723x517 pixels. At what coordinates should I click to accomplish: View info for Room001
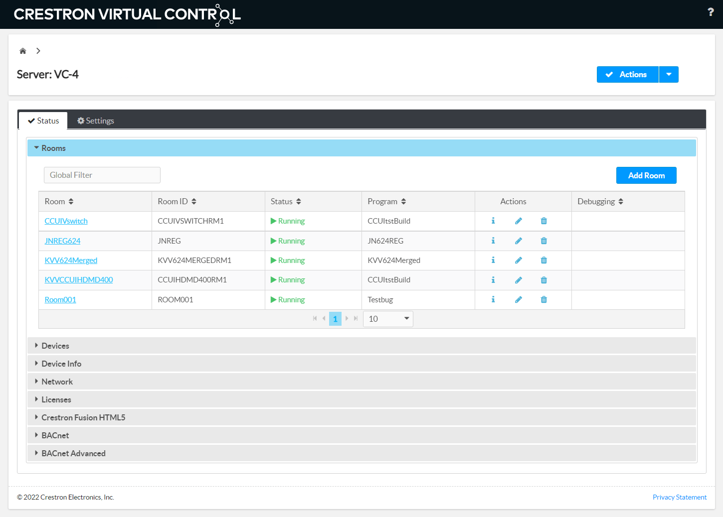(493, 299)
